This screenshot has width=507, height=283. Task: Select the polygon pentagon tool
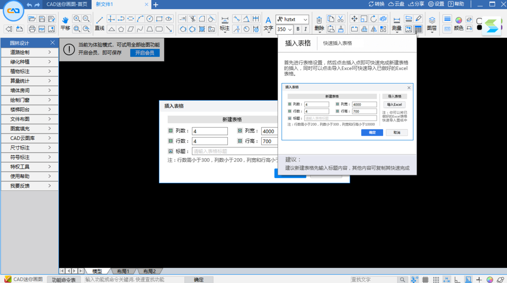click(121, 29)
